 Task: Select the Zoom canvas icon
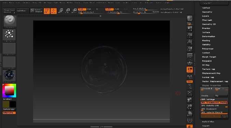pyautogui.click(x=190, y=35)
